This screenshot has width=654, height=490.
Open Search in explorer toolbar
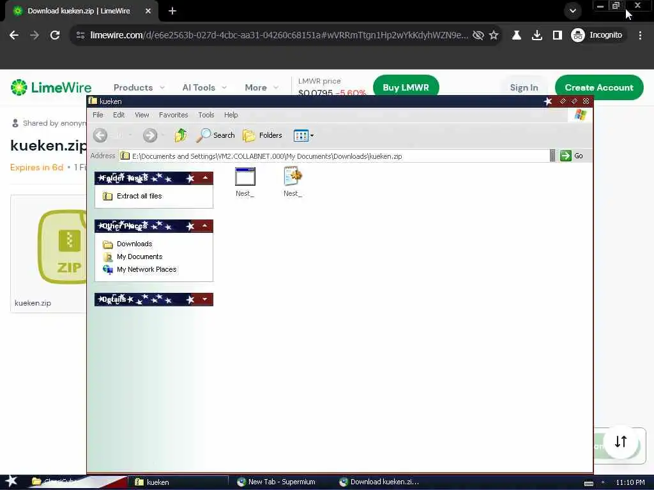pos(216,135)
